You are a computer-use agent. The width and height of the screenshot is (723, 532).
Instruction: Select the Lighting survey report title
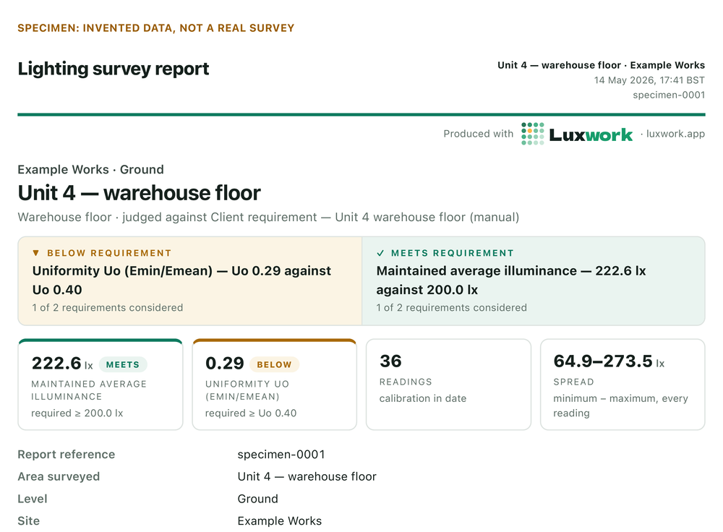(114, 69)
